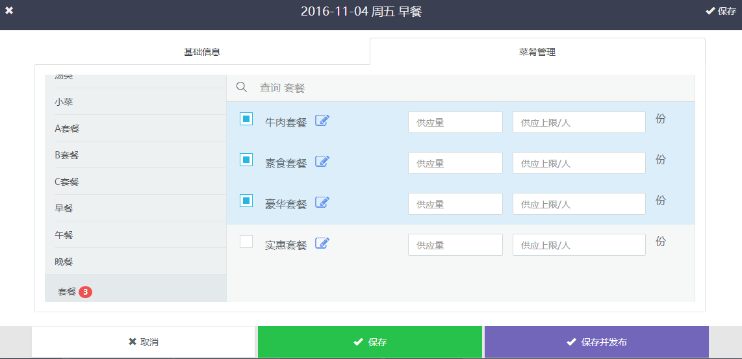
Task: Close the dialog with top-left X icon
Action: tap(9, 11)
